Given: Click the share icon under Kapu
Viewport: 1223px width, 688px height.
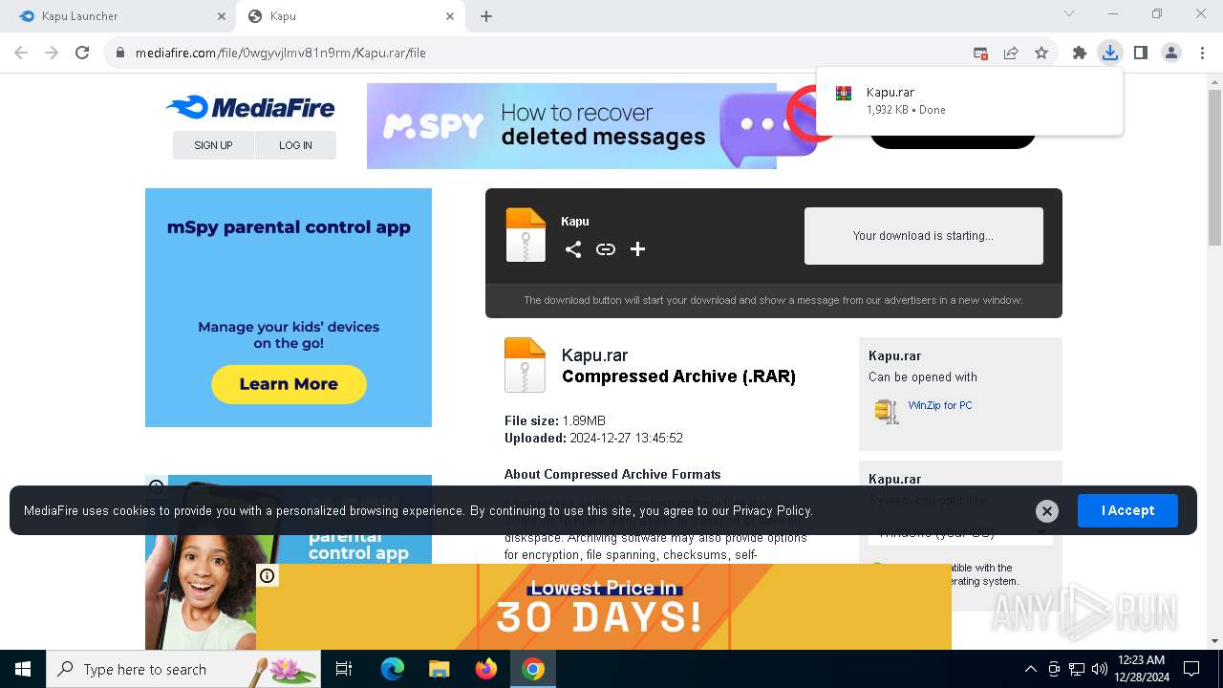Looking at the screenshot, I should click(573, 249).
